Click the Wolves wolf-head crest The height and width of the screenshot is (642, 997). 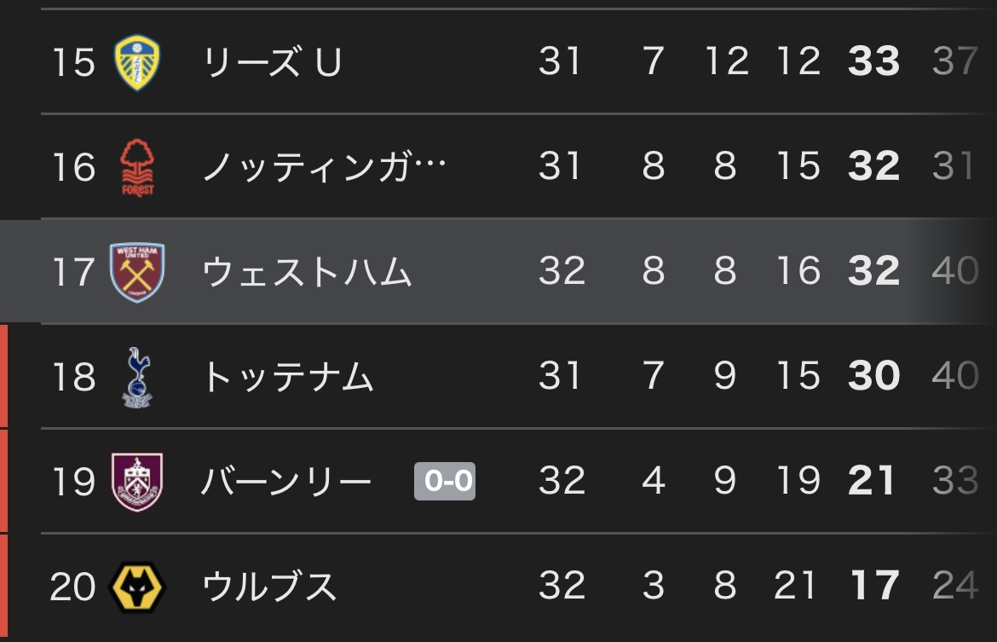coord(137,587)
